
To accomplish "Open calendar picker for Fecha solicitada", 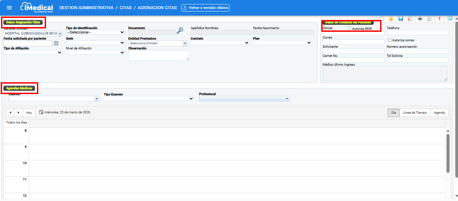I will pos(56,43).
